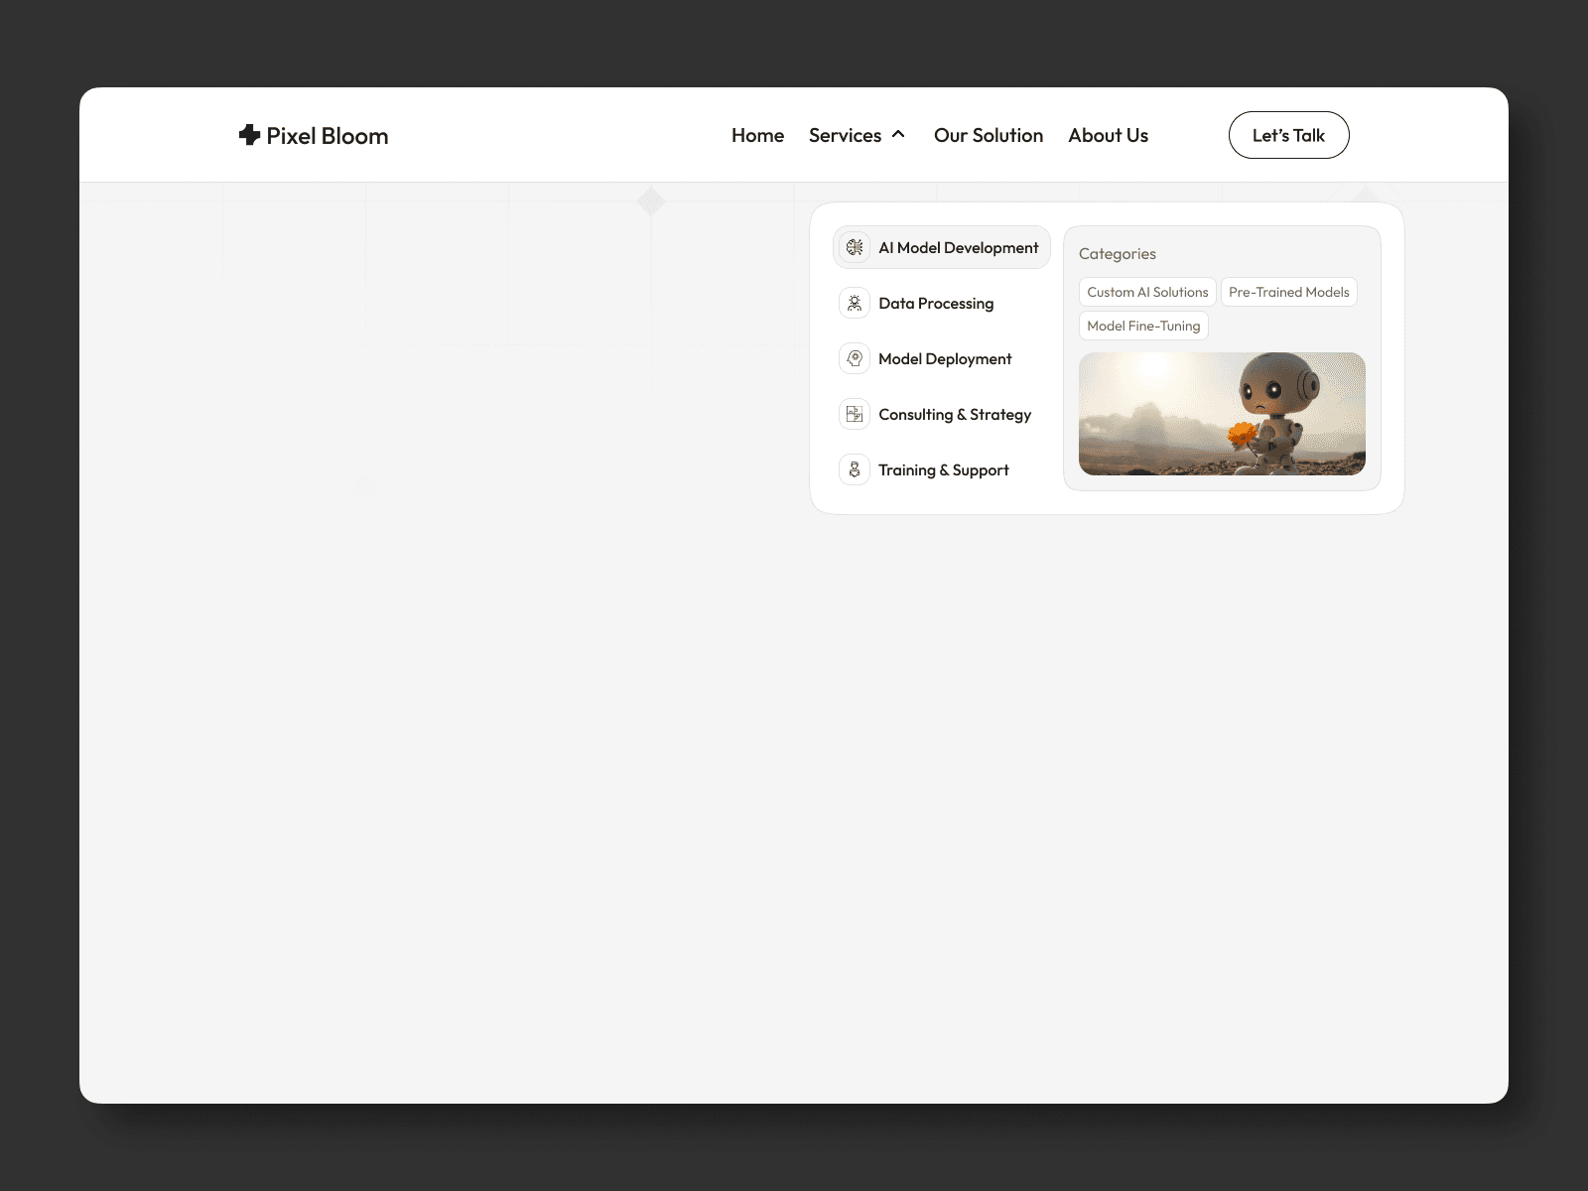The image size is (1588, 1191).
Task: Open Model Deployment service link
Action: (x=945, y=358)
